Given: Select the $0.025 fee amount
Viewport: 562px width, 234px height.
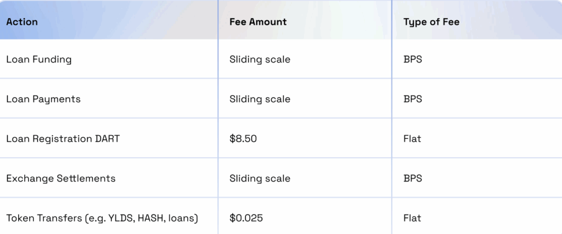Looking at the screenshot, I should click(x=246, y=218).
